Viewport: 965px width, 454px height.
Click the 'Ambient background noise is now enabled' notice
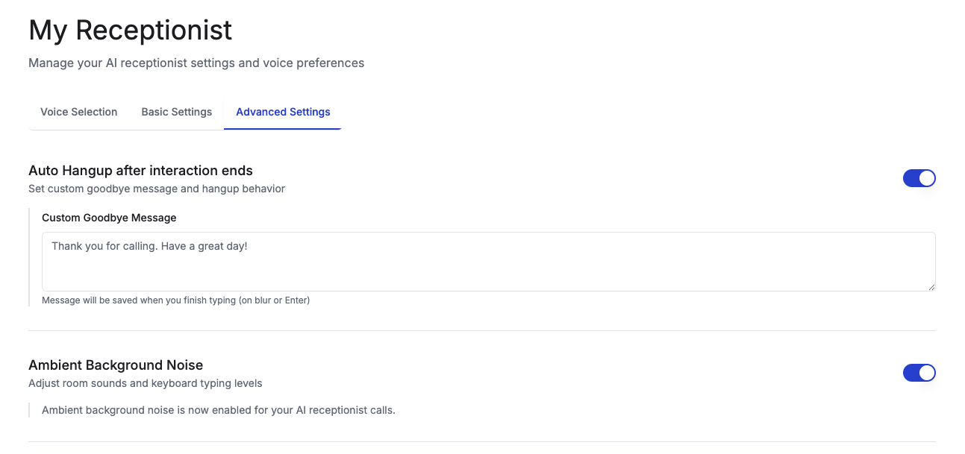tap(219, 410)
